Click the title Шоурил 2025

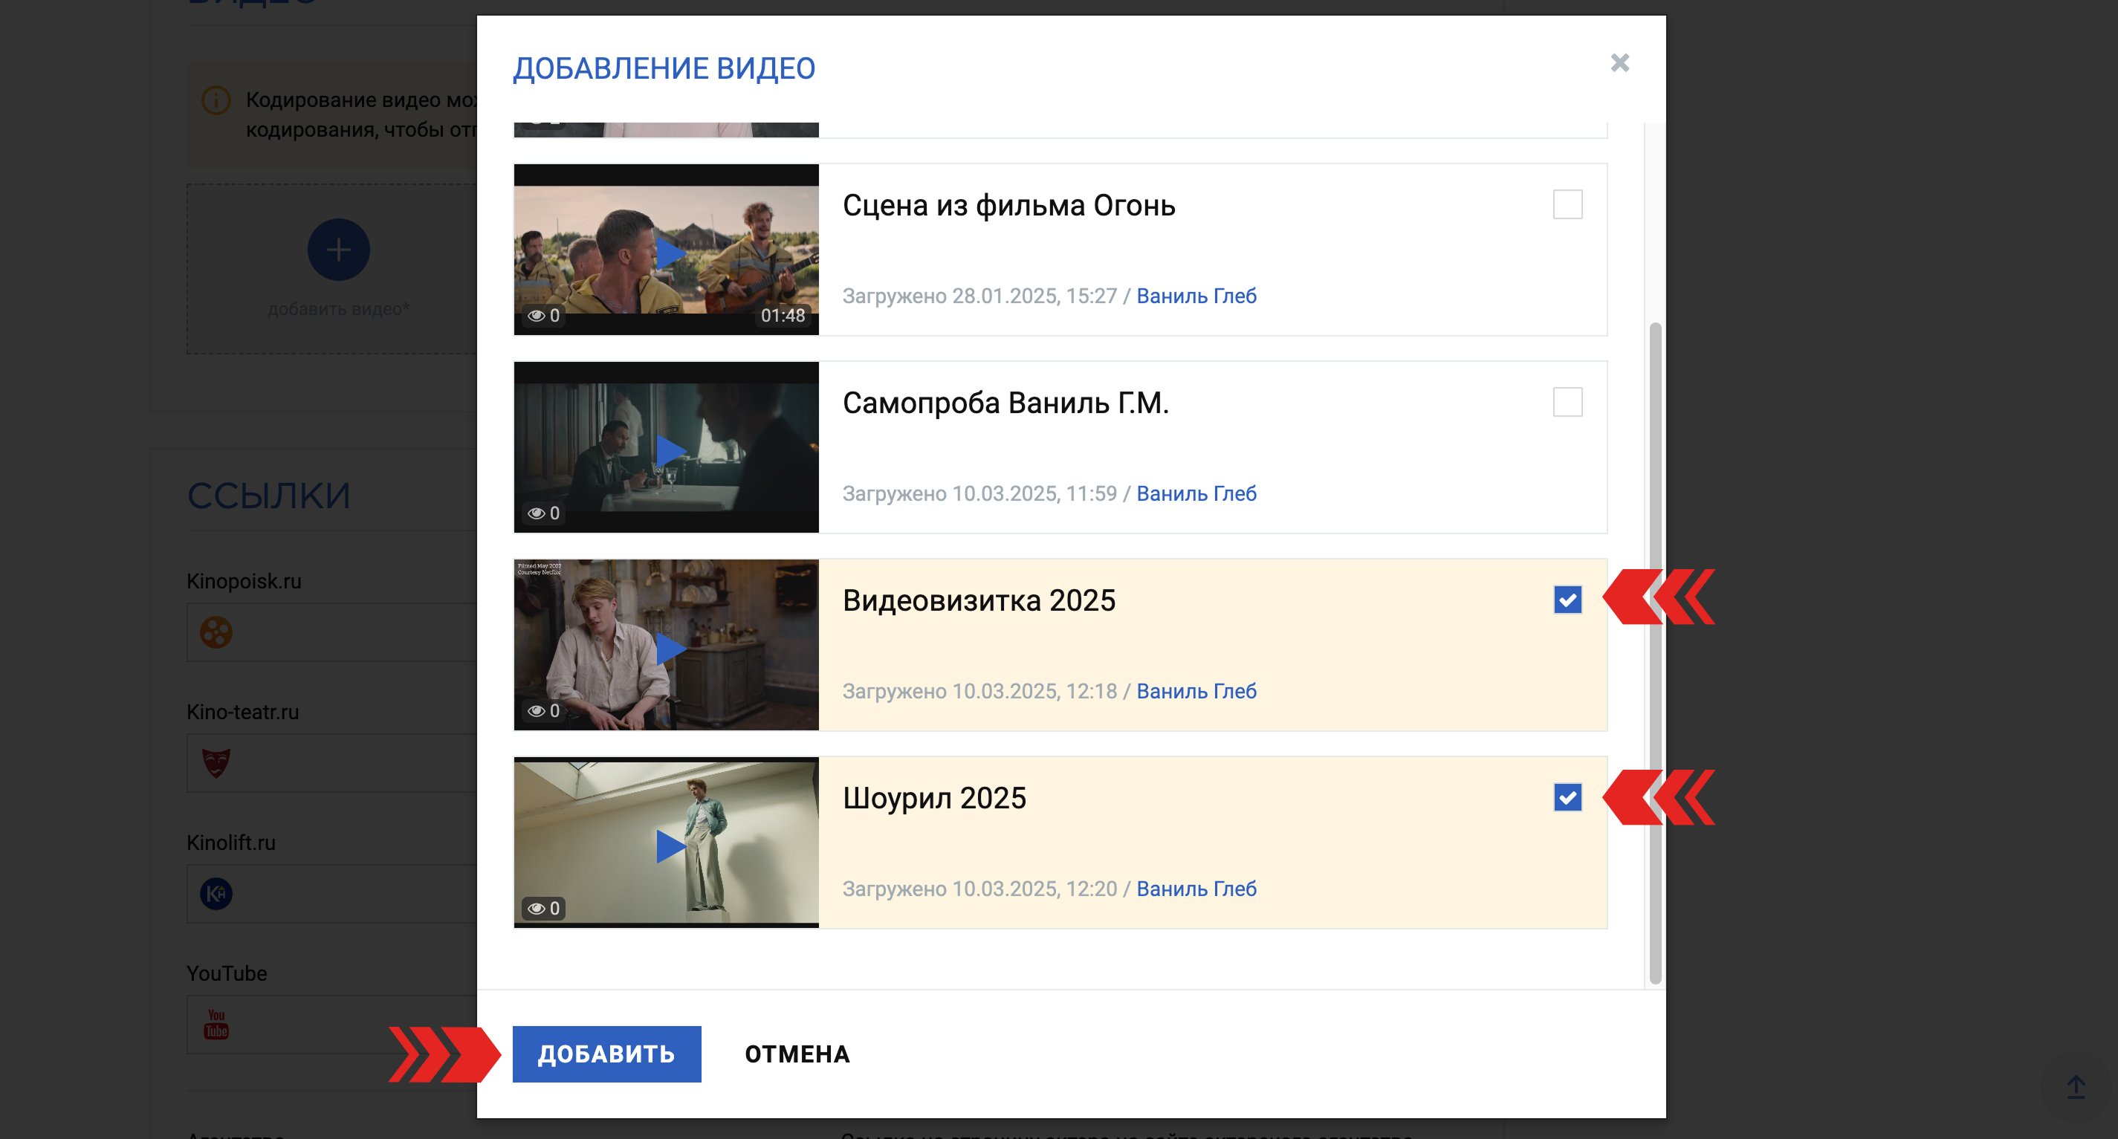click(x=934, y=798)
